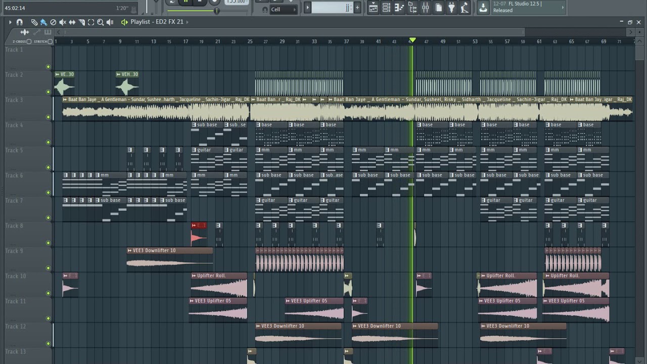This screenshot has width=647, height=364.
Task: Click the song position slider knob
Action: (216, 11)
